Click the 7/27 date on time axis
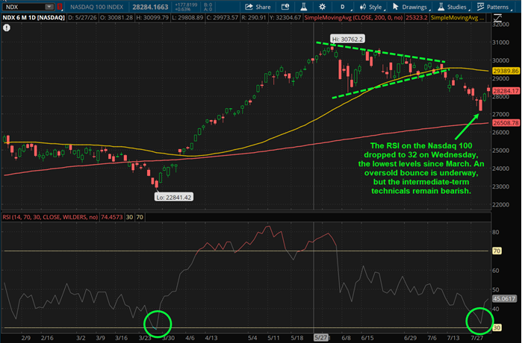The image size is (522, 343). 477,338
